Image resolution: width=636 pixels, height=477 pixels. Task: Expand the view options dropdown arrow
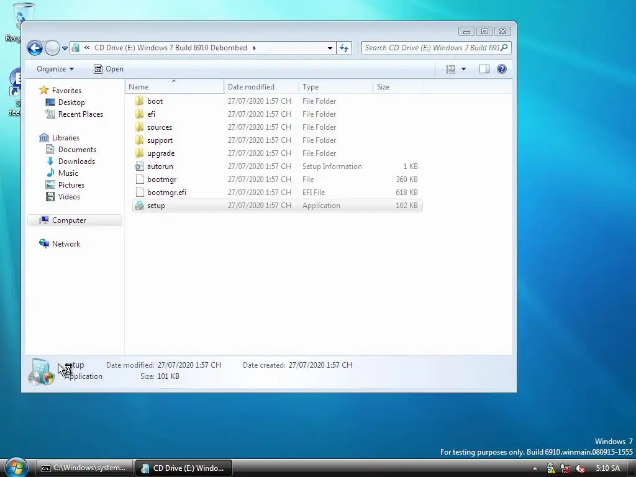pos(463,70)
